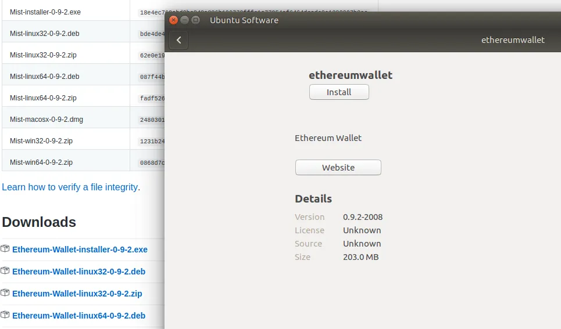This screenshot has width=561, height=329.
Task: Select the Mist-linux32-0-9-2.deb table cell
Action: click(x=66, y=31)
